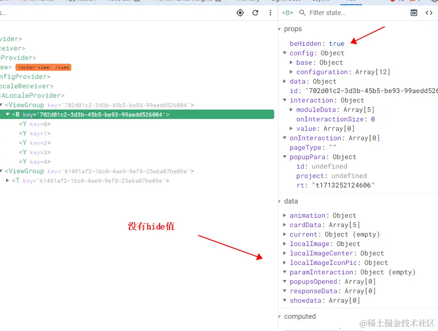Screen dimensions: 438x331
Task: Collapse the showdata Array[0] property
Action: click(x=285, y=300)
